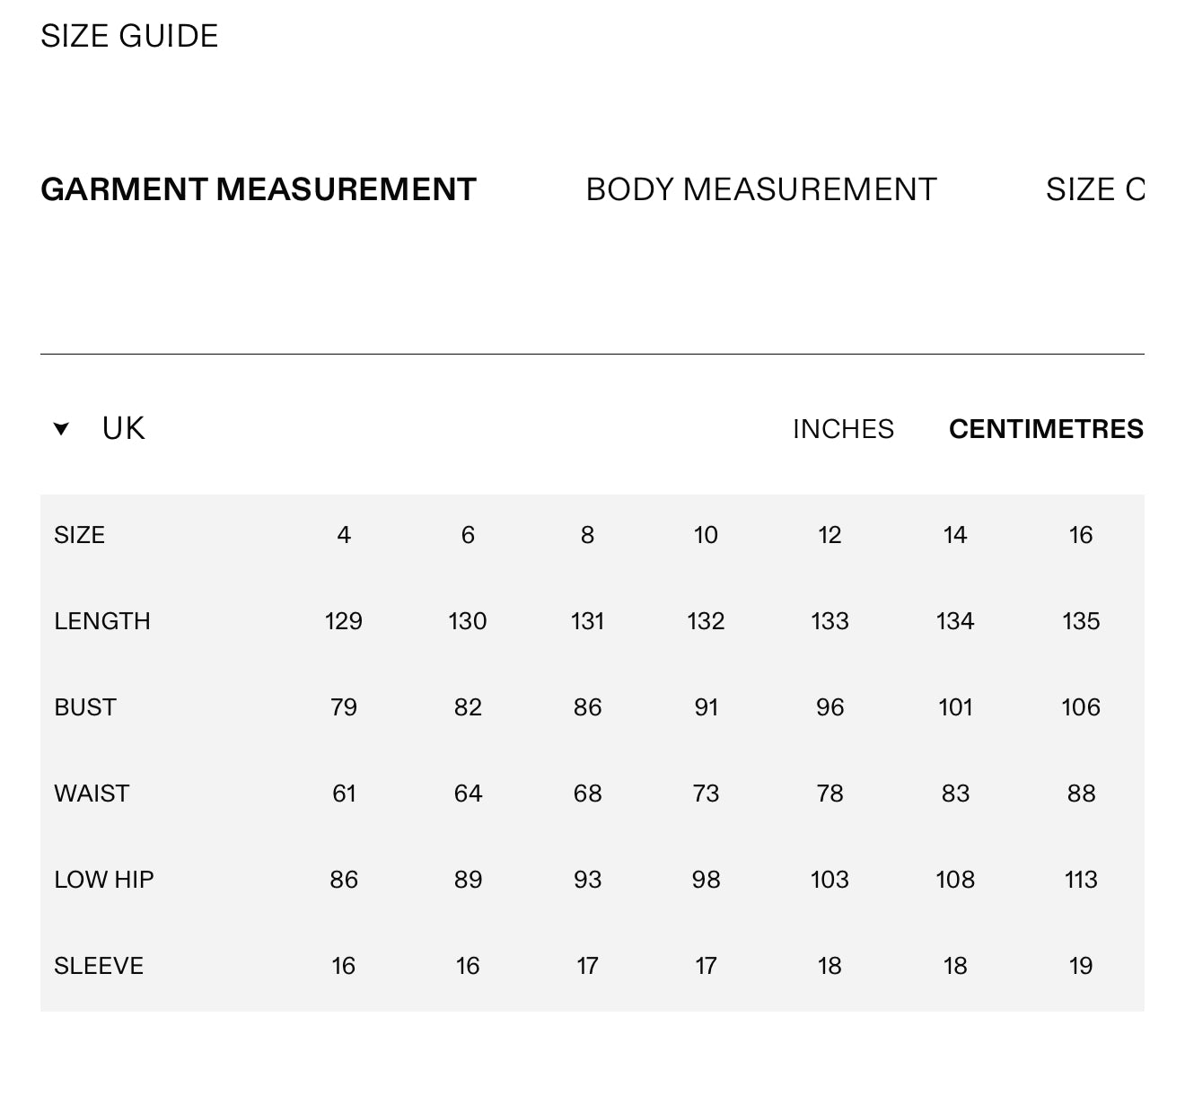
Task: Select size 16 column header
Action: pyautogui.click(x=1081, y=535)
